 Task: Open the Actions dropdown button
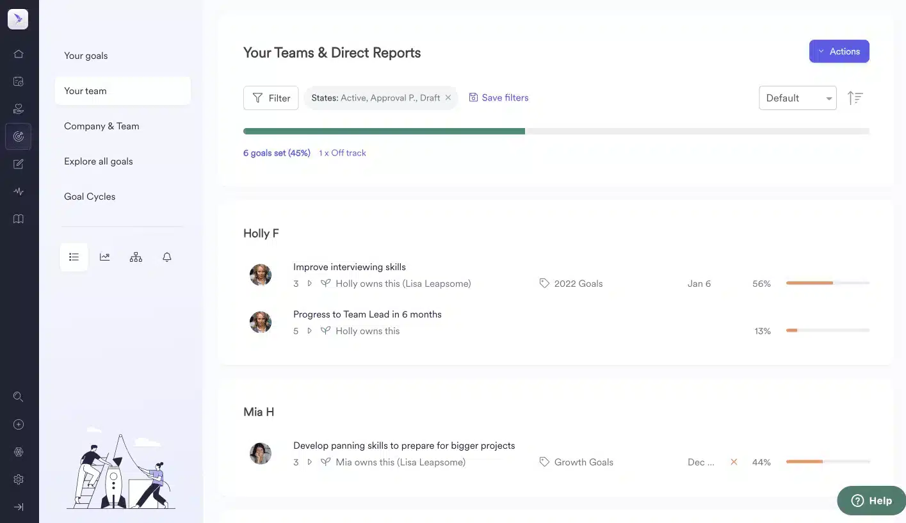[x=839, y=51]
